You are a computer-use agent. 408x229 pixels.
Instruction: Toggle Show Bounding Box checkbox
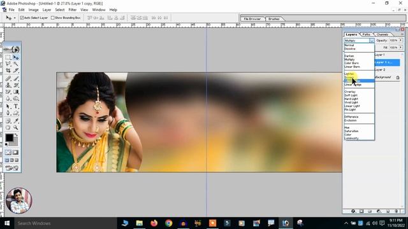click(52, 18)
